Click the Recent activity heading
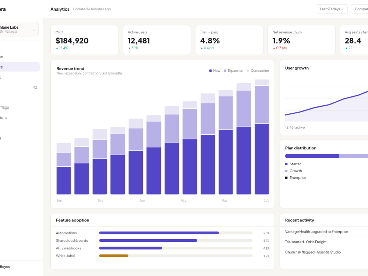 click(x=300, y=220)
